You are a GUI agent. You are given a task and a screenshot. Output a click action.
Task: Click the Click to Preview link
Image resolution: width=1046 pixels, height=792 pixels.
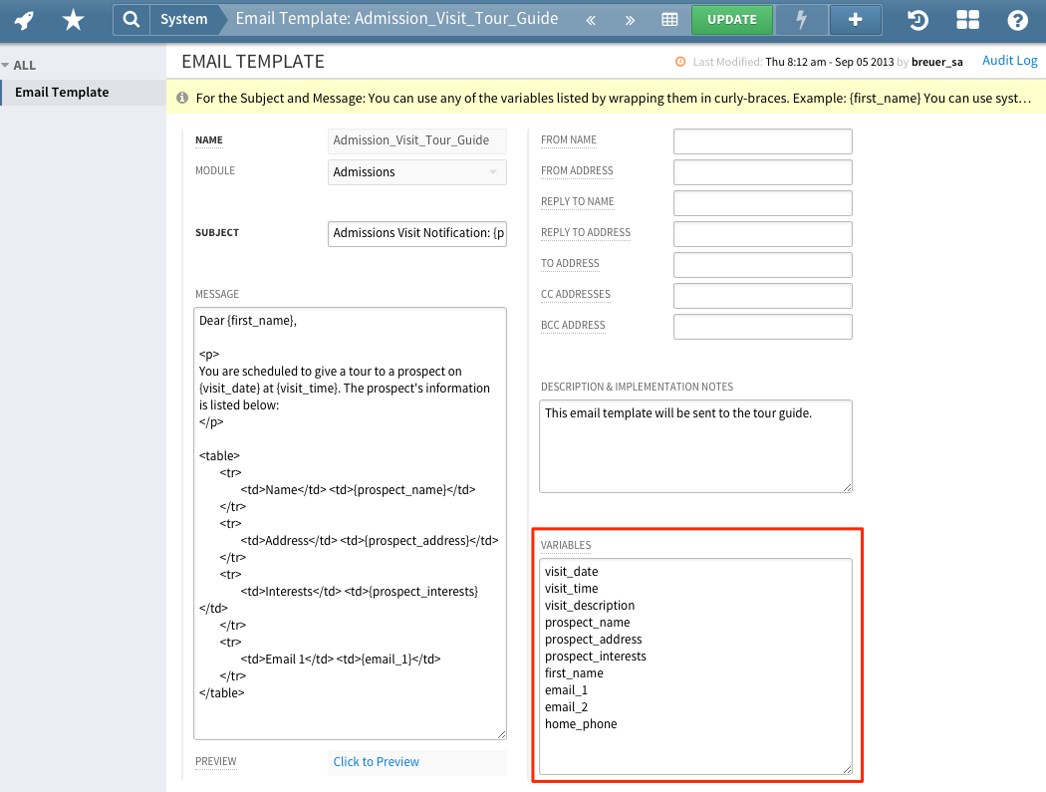pos(376,761)
